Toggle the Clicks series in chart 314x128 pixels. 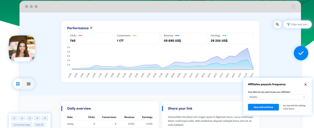(90, 38)
